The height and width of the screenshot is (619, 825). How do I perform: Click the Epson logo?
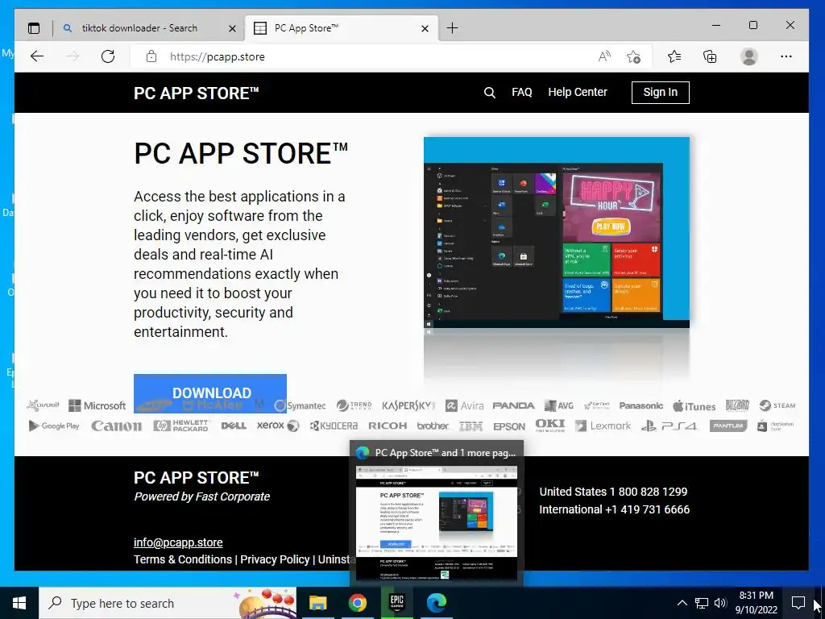(x=509, y=426)
